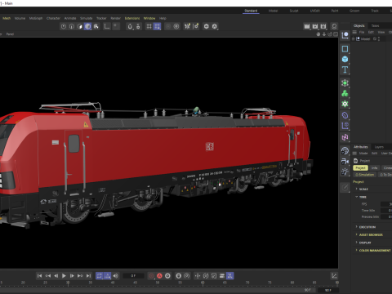Click the Project attribute button
Image resolution: width=392 pixels, height=294 pixels.
[360, 168]
